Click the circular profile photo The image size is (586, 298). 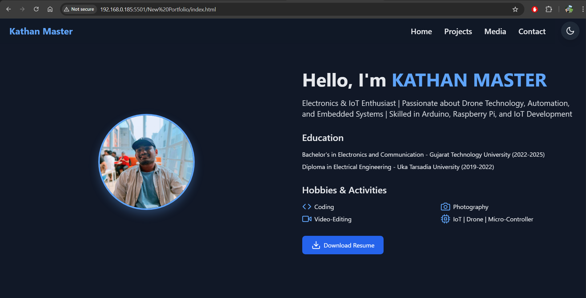tap(146, 162)
